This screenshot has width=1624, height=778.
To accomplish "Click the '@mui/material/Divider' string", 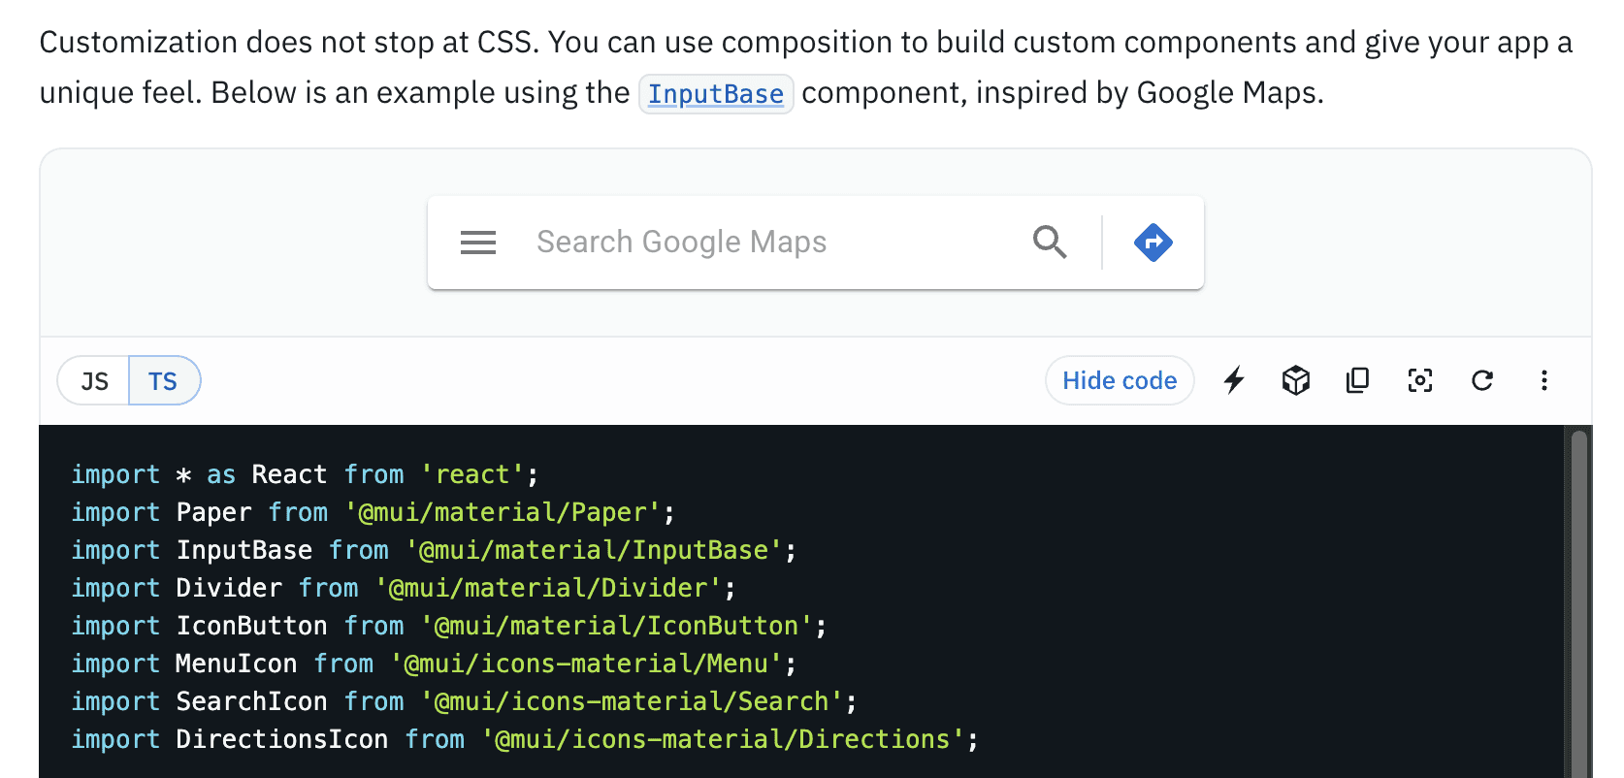I will point(549,588).
